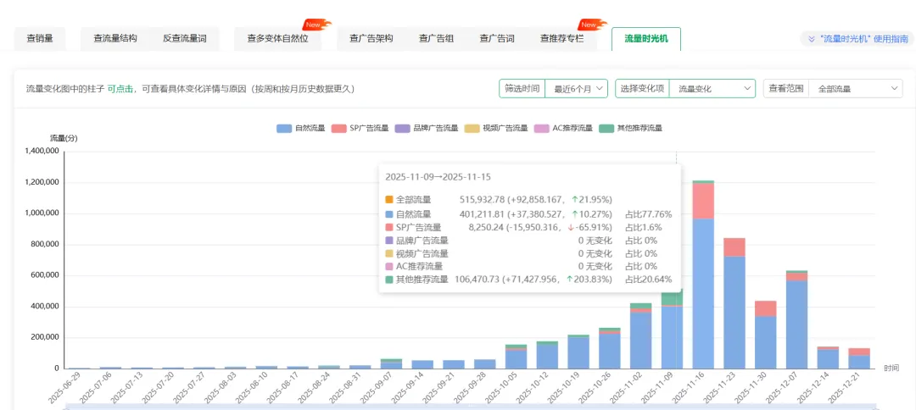This screenshot has width=916, height=410.
Task: Toggle SP广告流量 legend series
Action: point(368,128)
